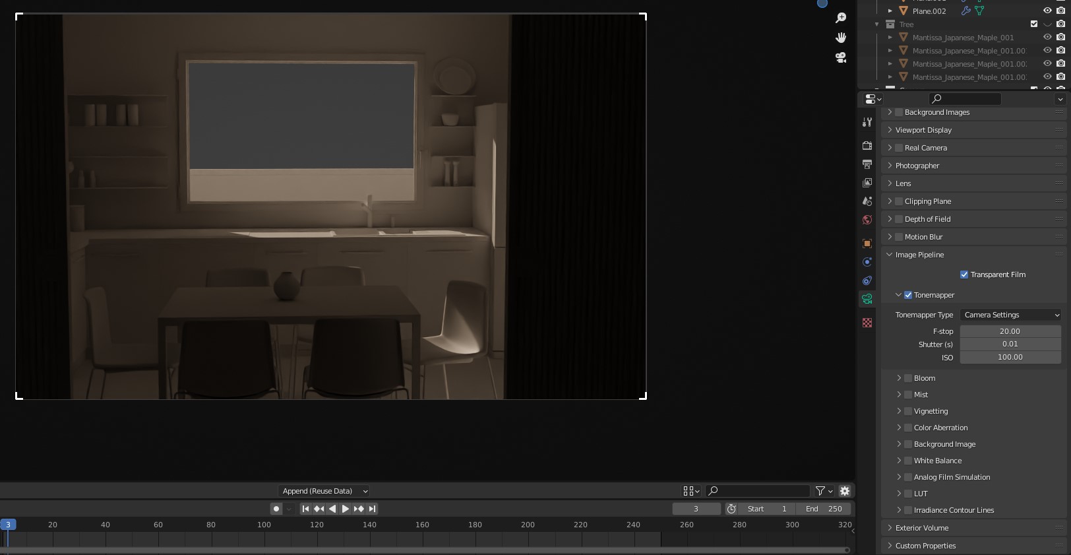1071x555 pixels.
Task: Click the zoom viewport magnifier icon
Action: (x=841, y=18)
